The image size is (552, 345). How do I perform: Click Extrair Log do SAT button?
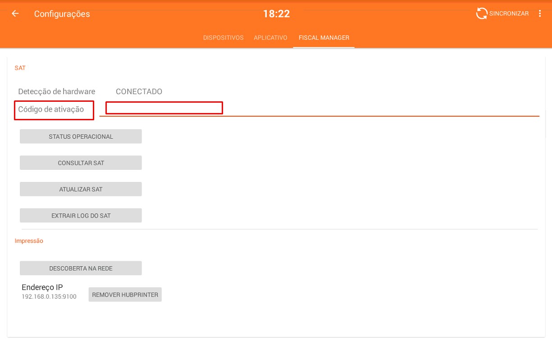[81, 216]
